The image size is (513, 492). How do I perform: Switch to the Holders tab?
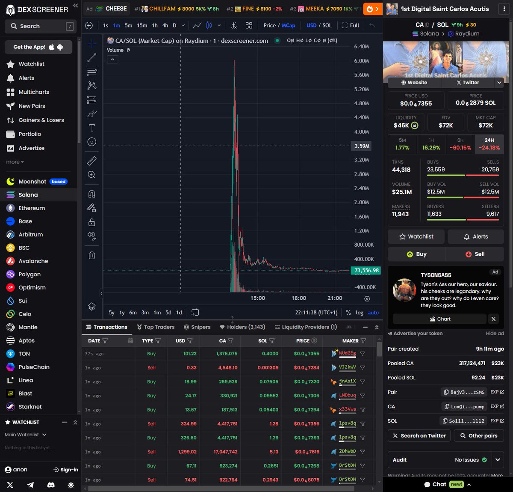pyautogui.click(x=242, y=327)
